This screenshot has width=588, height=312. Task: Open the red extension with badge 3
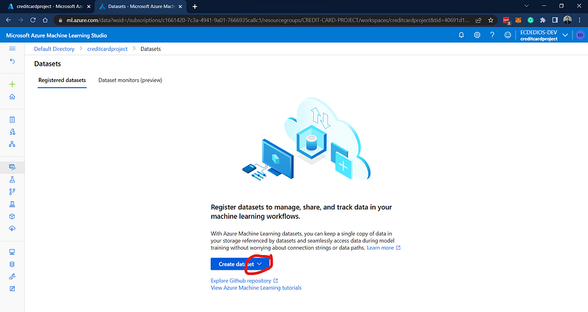[x=506, y=21]
